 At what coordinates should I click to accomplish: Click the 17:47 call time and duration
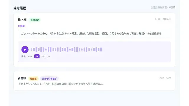[x=164, y=78]
